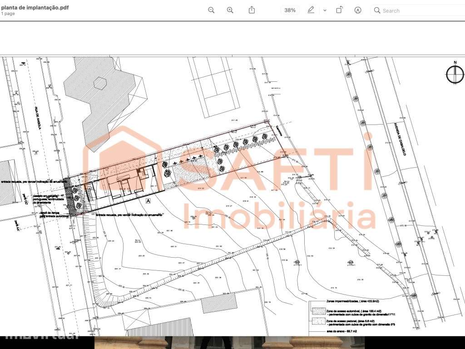This screenshot has width=465, height=349.
Task: Click the planta de implantação.pdf title
Action: point(35,7)
